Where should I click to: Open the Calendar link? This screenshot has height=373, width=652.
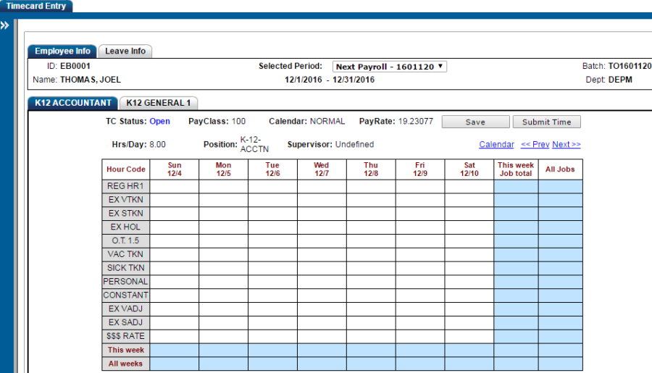click(496, 145)
